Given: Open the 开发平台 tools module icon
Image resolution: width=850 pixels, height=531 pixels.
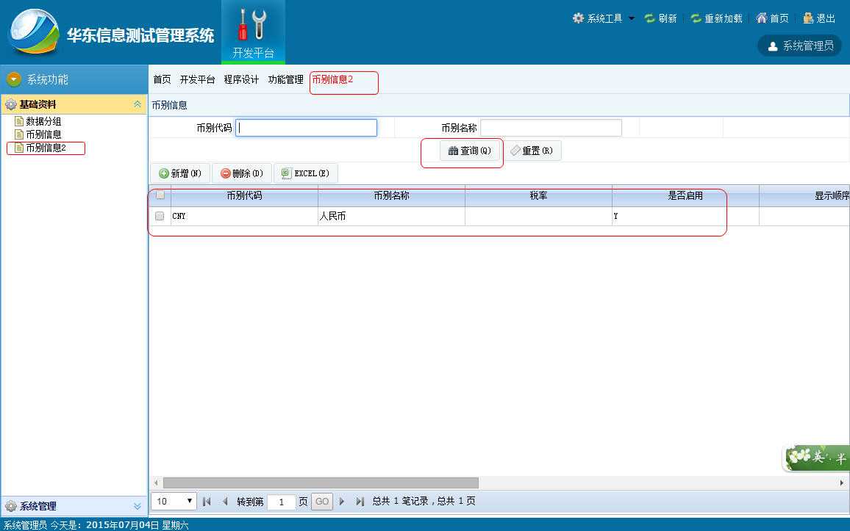Looking at the screenshot, I should pyautogui.click(x=253, y=25).
